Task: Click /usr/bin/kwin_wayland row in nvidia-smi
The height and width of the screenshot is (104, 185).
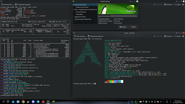Action: pyautogui.click(x=35, y=45)
